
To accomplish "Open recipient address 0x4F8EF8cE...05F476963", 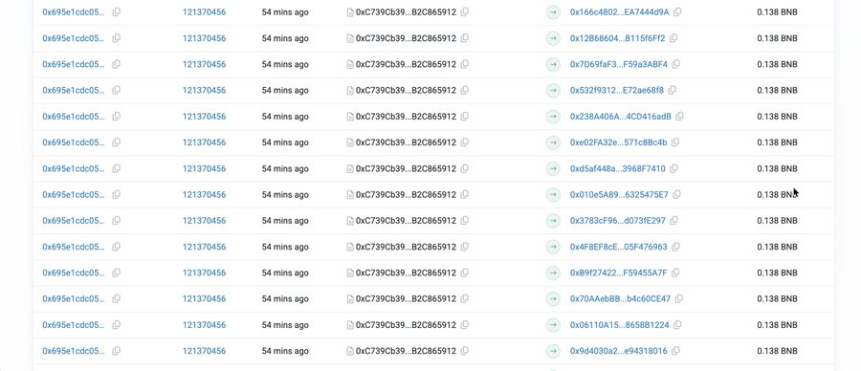I will coord(619,247).
